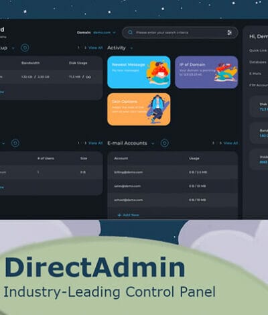
Task: Open E-Mails in right sidebar
Action: point(255,74)
